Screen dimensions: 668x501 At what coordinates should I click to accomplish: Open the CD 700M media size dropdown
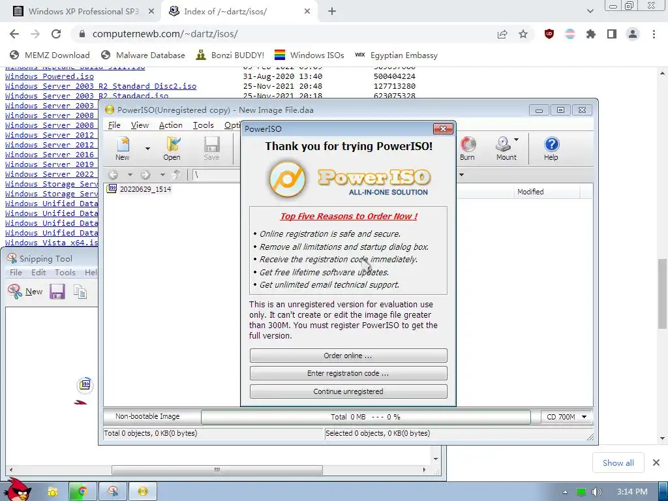pyautogui.click(x=566, y=417)
